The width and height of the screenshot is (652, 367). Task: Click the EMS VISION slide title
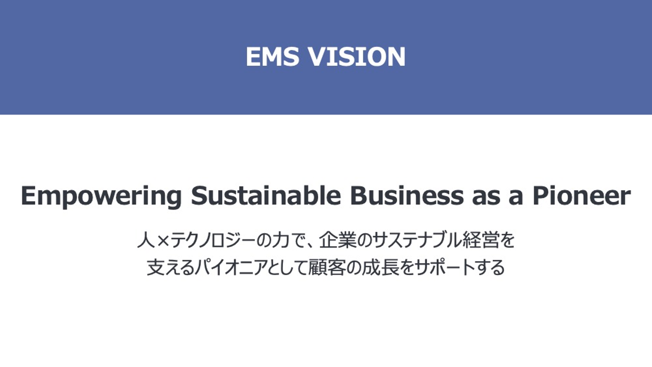pyautogui.click(x=326, y=57)
